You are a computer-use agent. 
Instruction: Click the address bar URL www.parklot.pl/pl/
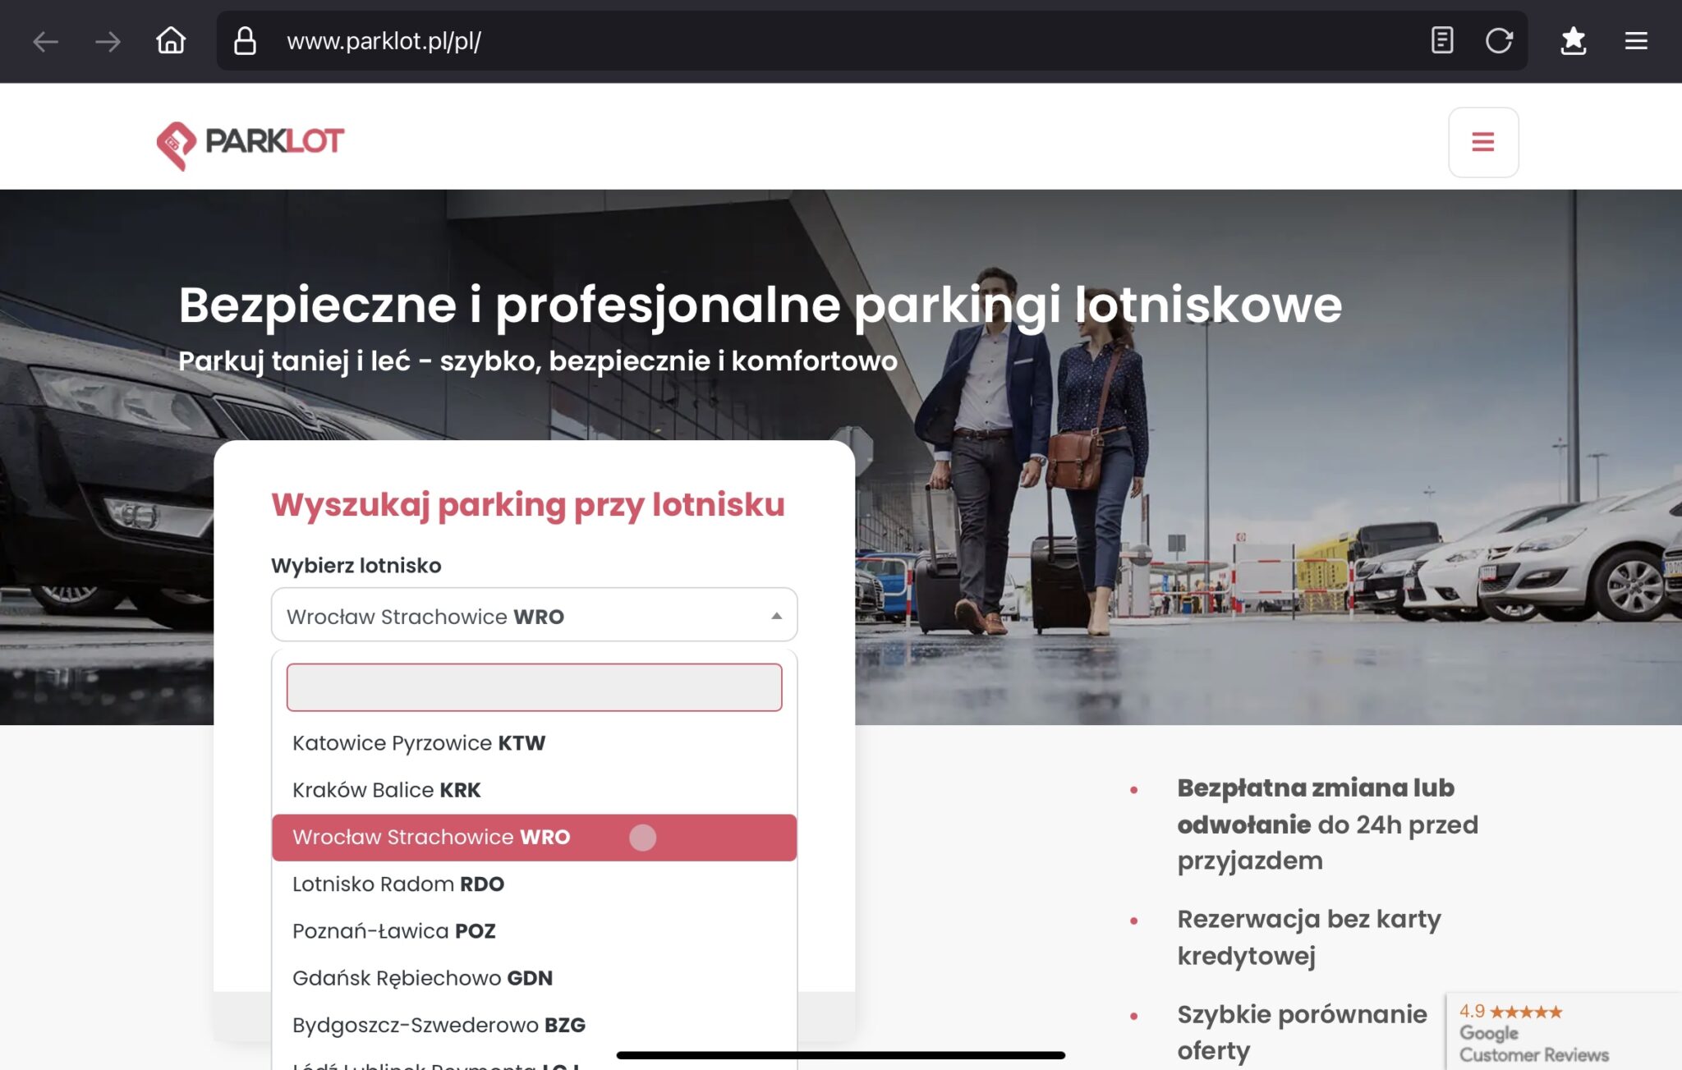[384, 41]
